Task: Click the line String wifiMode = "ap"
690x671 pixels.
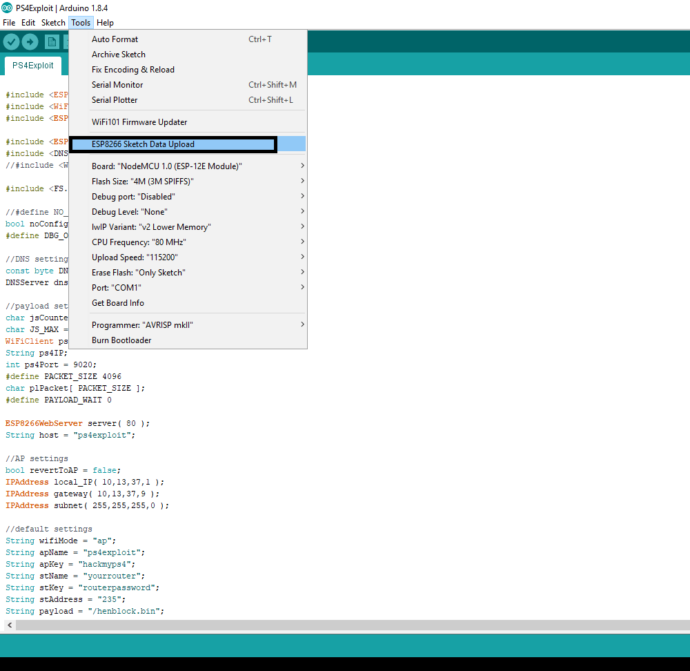Action: click(x=61, y=541)
